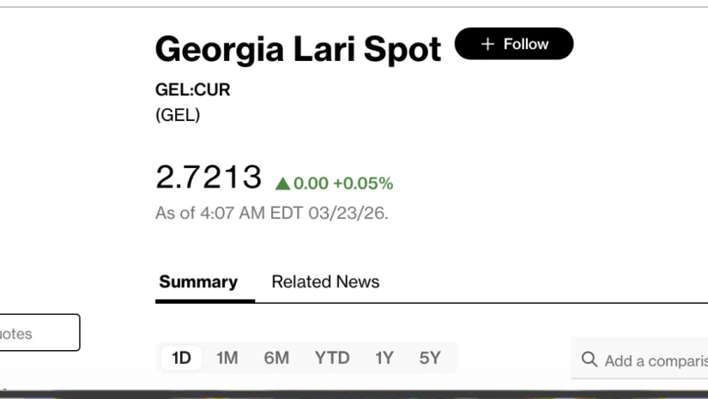The width and height of the screenshot is (708, 399).
Task: Switch chart to 5Y range
Action: click(x=430, y=358)
